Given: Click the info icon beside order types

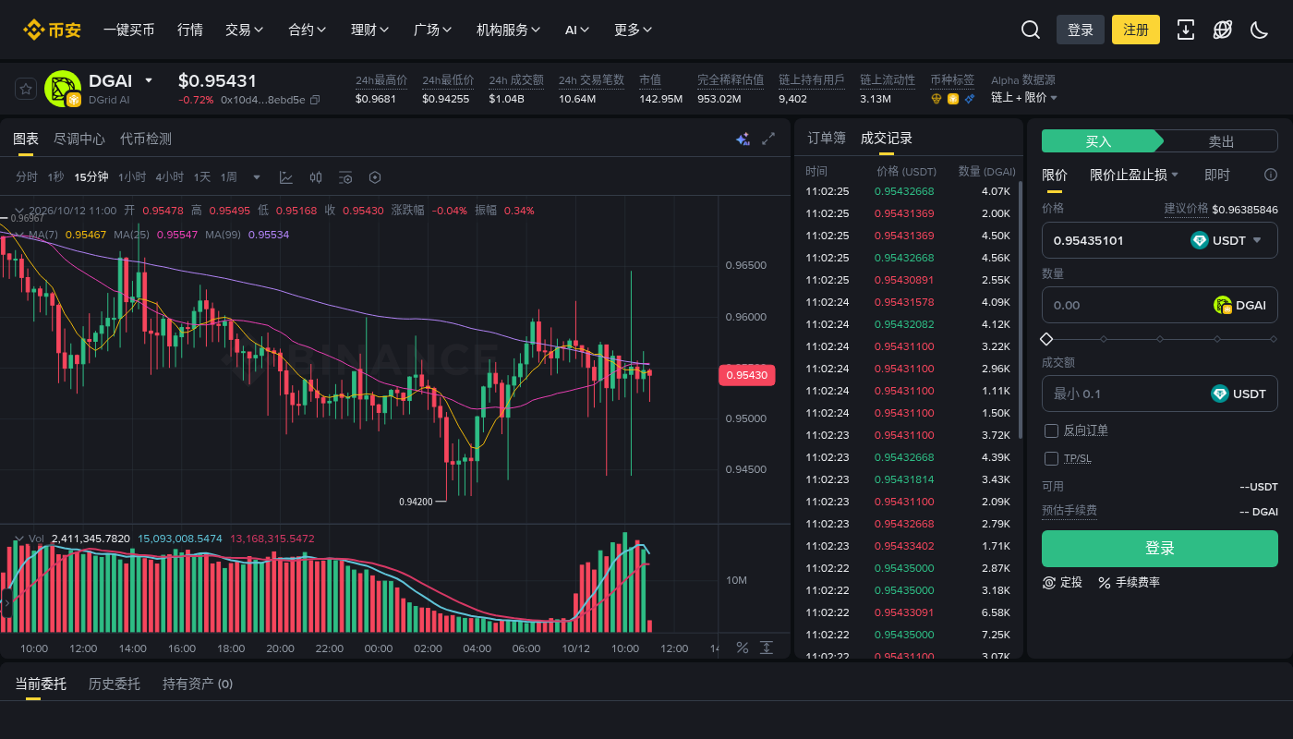Looking at the screenshot, I should [1271, 175].
